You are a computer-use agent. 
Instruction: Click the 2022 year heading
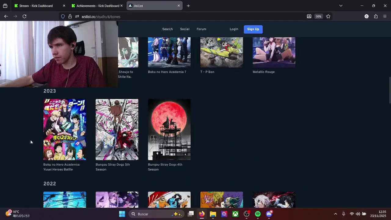49,184
